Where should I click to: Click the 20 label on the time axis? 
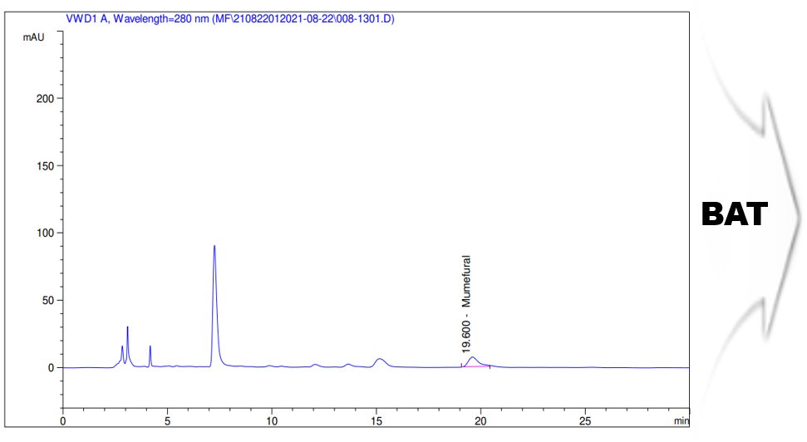480,421
